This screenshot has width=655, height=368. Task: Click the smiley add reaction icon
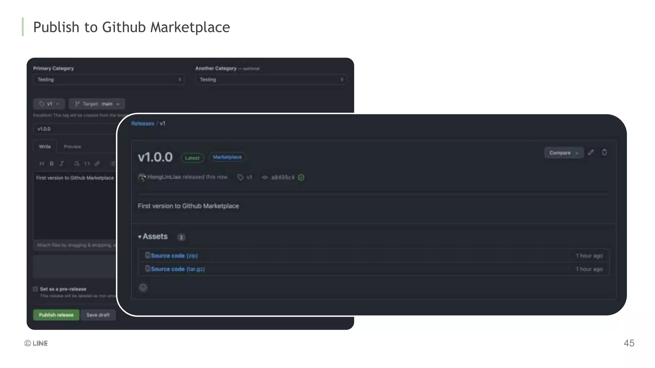click(x=143, y=287)
